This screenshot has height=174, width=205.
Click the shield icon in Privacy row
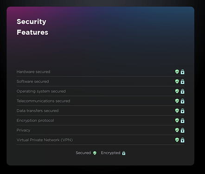pos(177,130)
